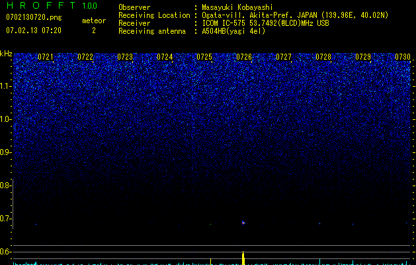The width and height of the screenshot is (416, 265).
Task: Click the 'Receiving antenna' label
Action: (152, 31)
